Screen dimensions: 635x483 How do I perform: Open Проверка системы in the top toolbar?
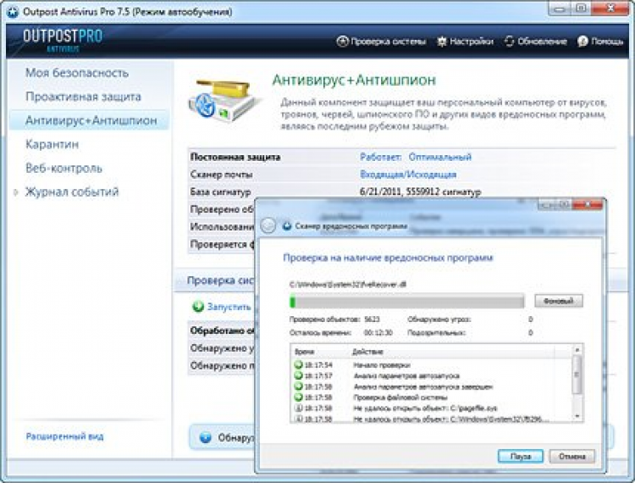381,42
